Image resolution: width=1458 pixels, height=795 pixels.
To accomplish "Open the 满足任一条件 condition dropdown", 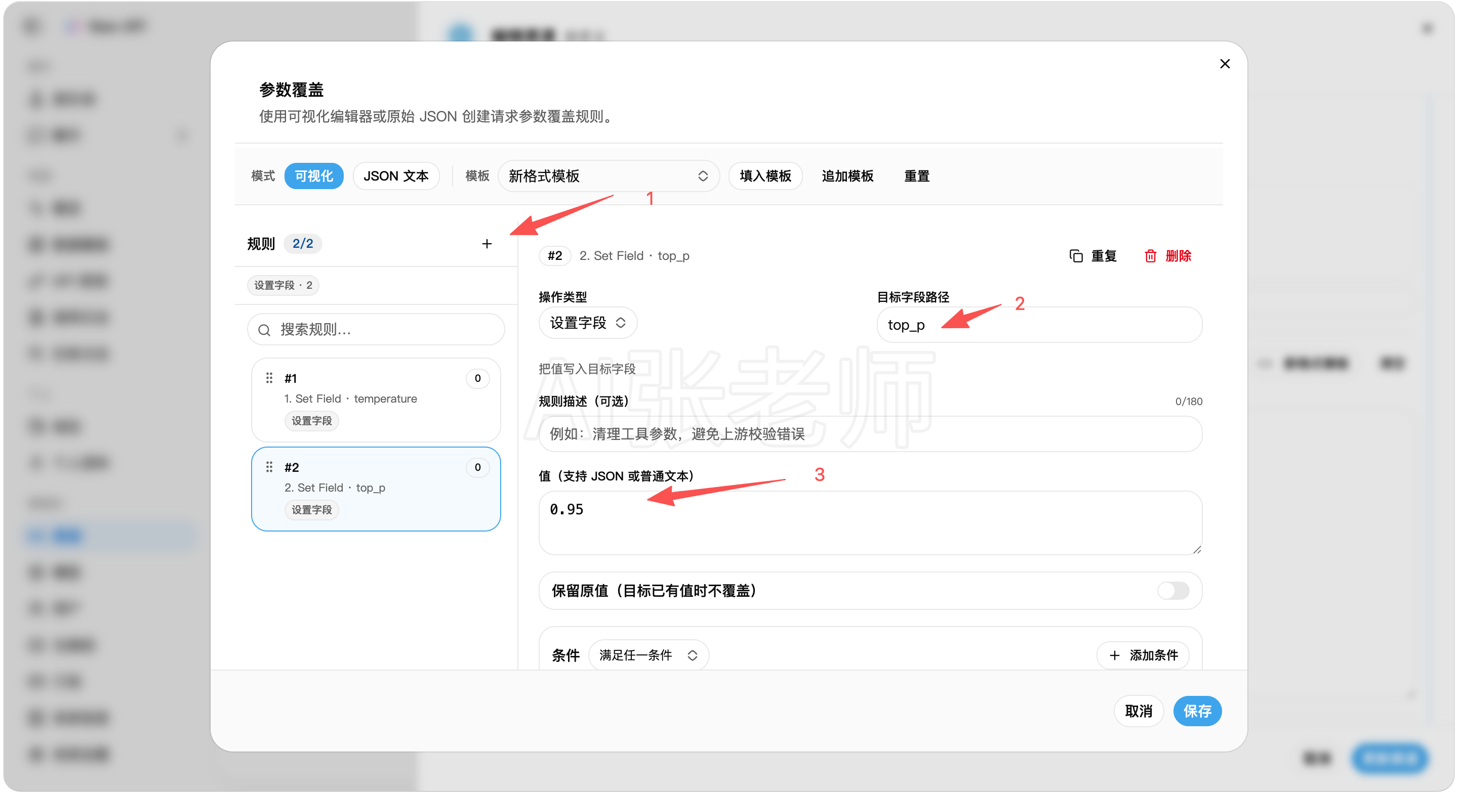I will coord(649,655).
